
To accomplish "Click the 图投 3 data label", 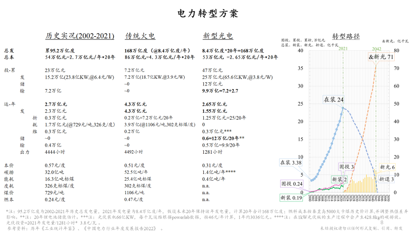I will point(347,167).
